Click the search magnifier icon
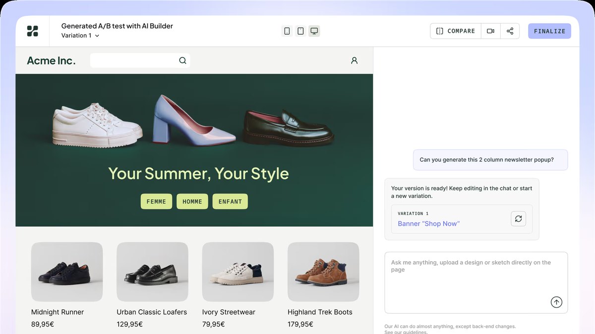595x334 pixels. tap(182, 60)
